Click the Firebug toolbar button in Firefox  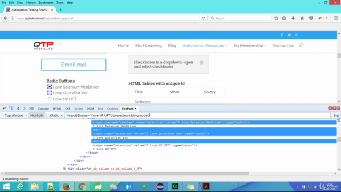coord(320,18)
